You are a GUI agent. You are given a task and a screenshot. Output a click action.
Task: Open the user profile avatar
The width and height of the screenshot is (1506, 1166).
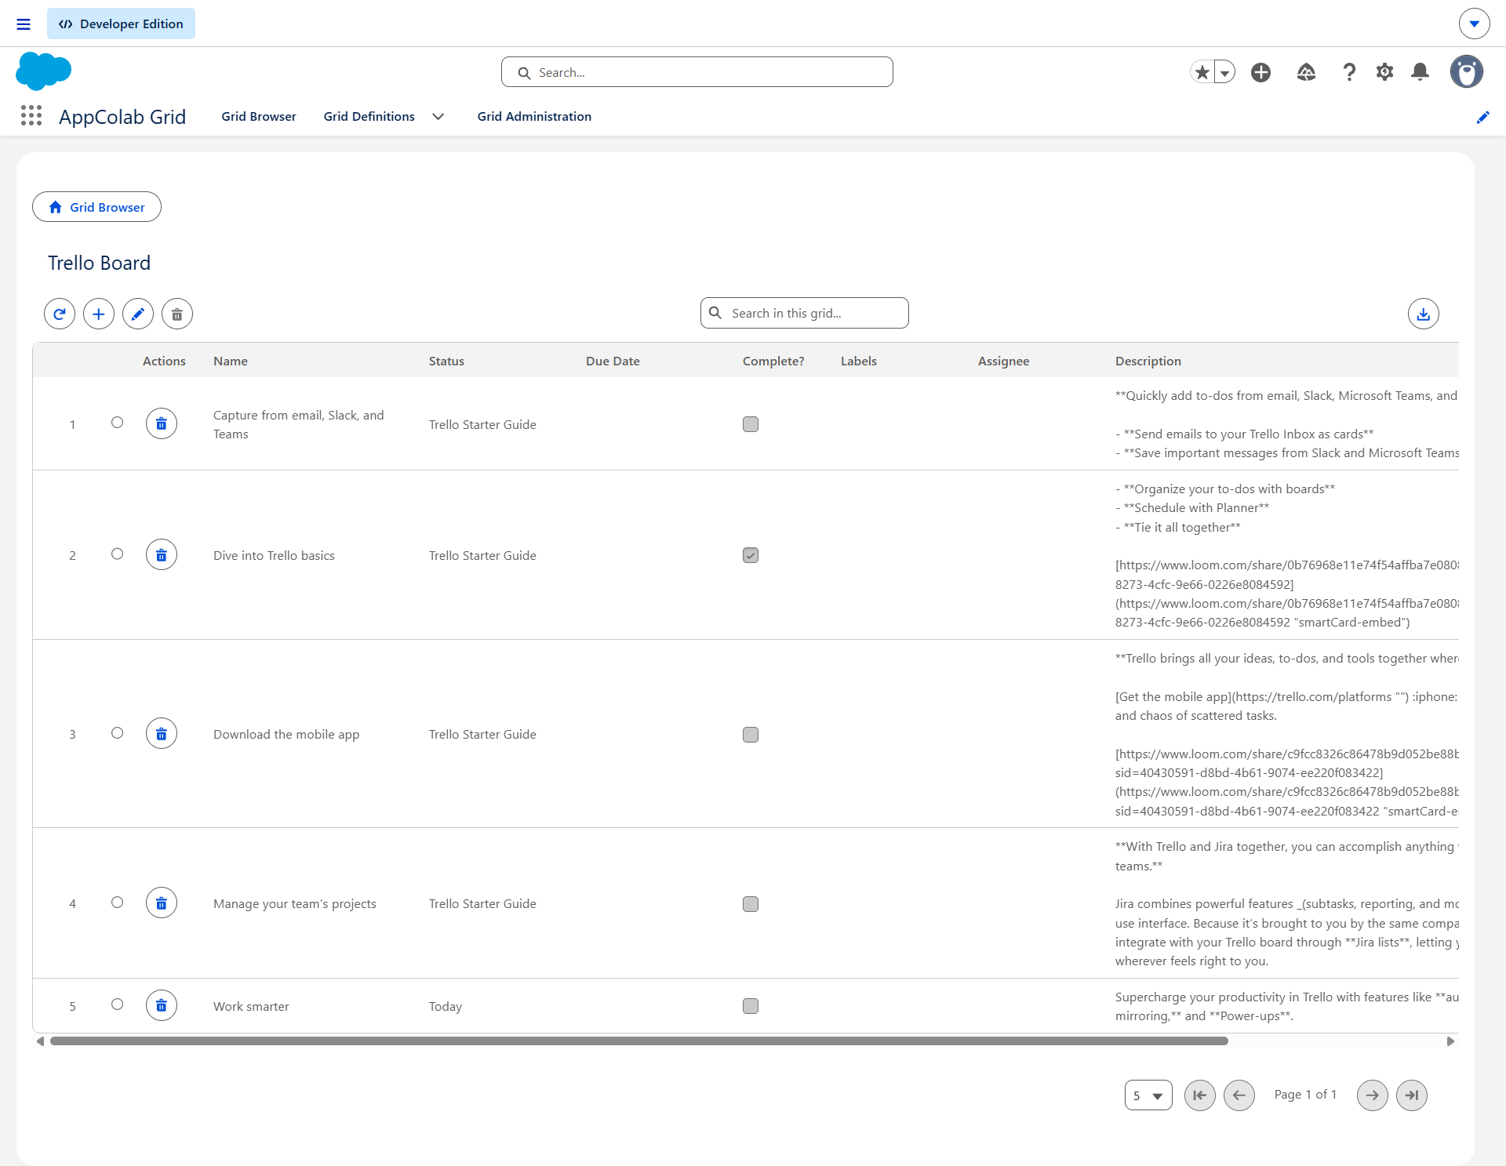click(1466, 71)
